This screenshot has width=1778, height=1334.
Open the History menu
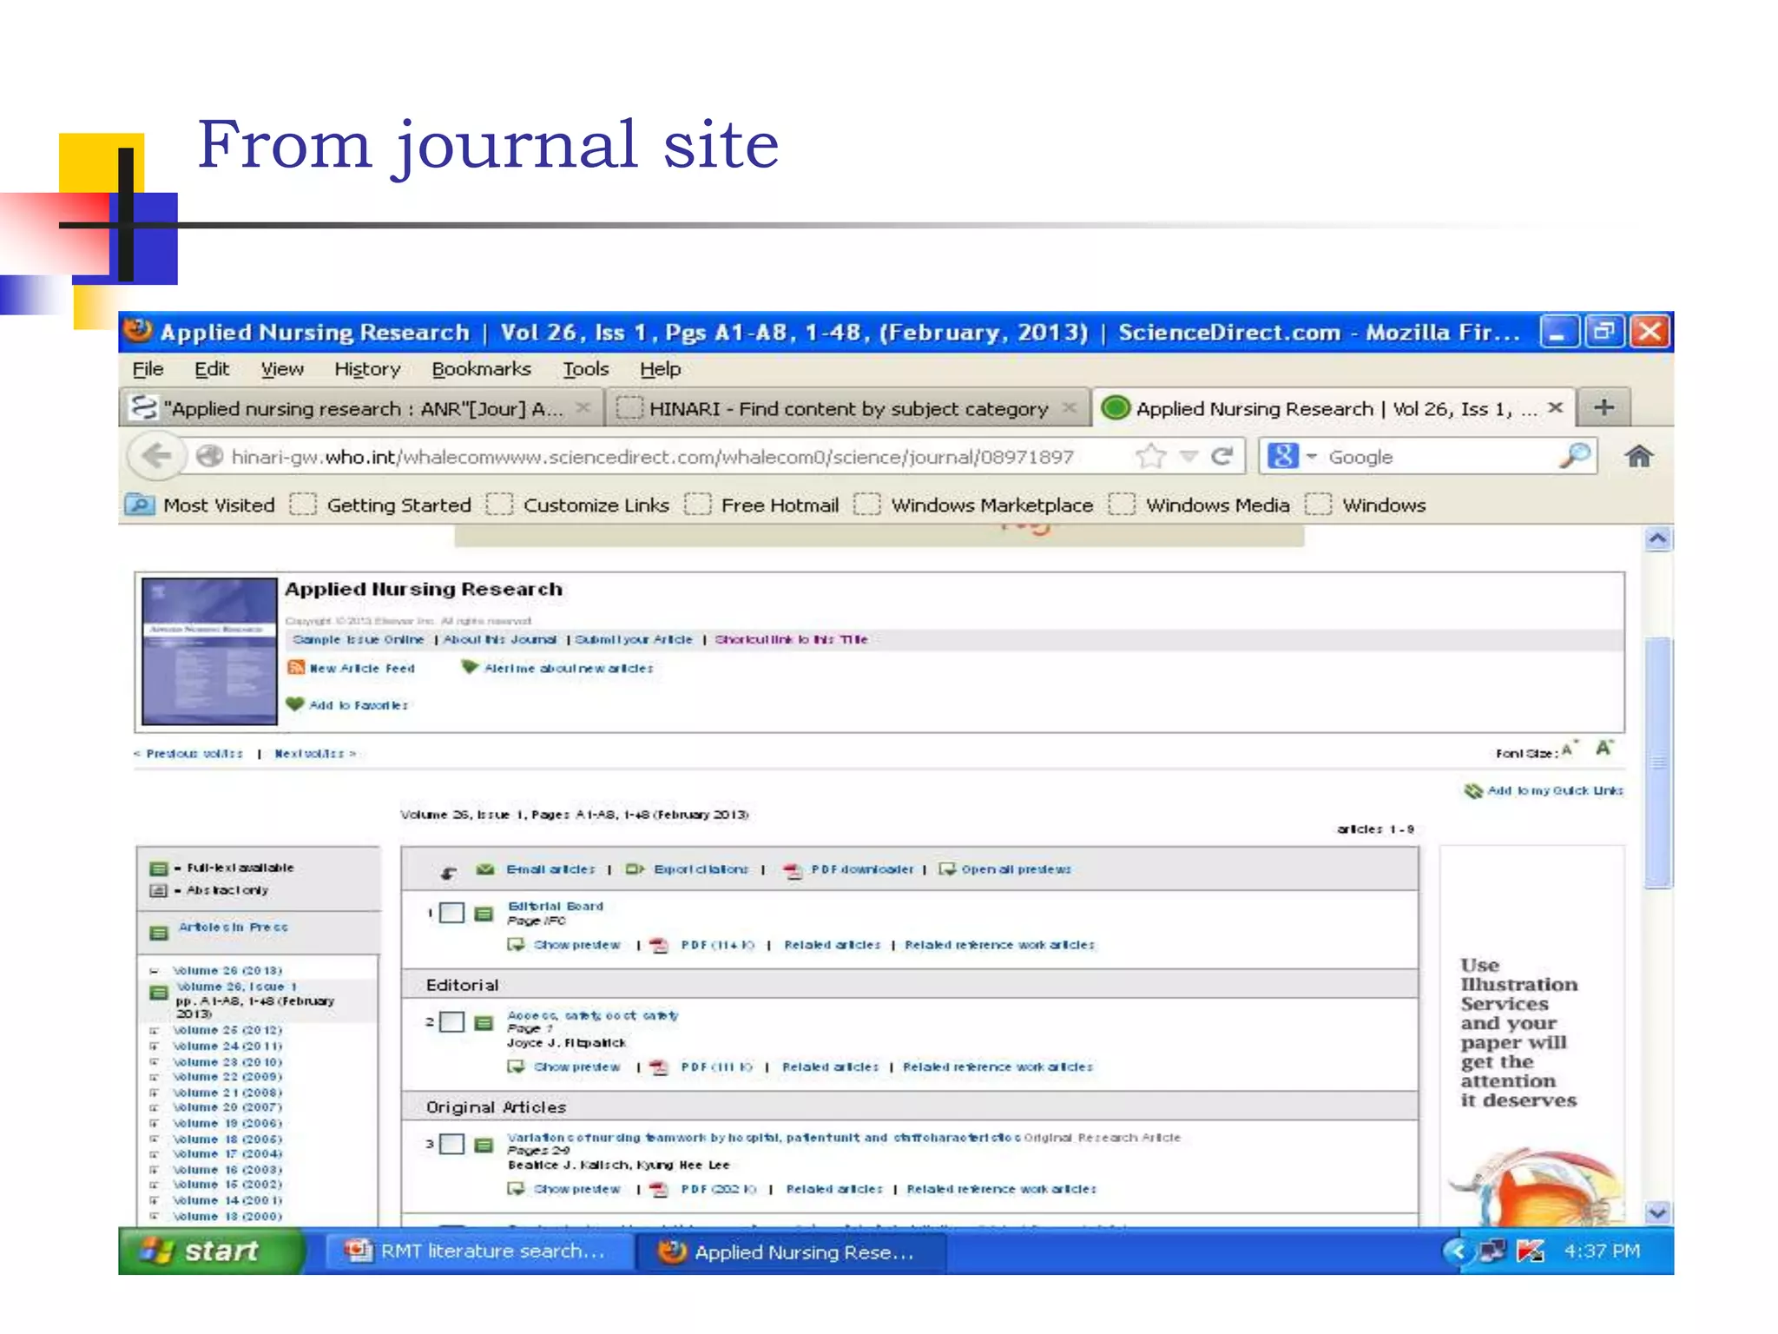(x=367, y=369)
